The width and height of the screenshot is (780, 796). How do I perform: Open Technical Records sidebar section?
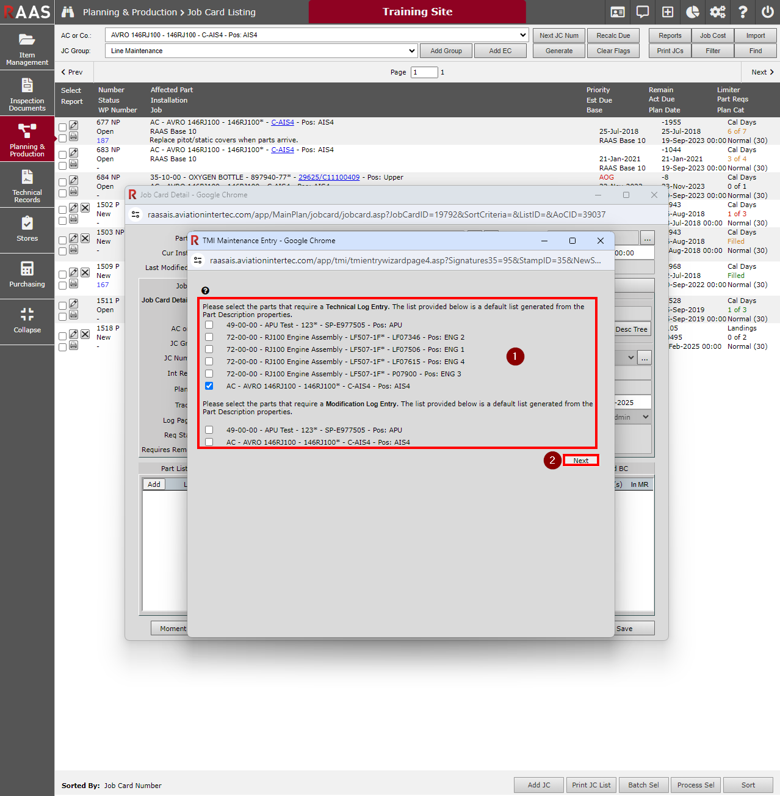coord(27,186)
